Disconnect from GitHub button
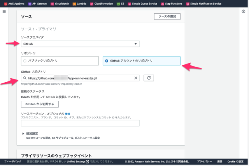 pos(40,104)
